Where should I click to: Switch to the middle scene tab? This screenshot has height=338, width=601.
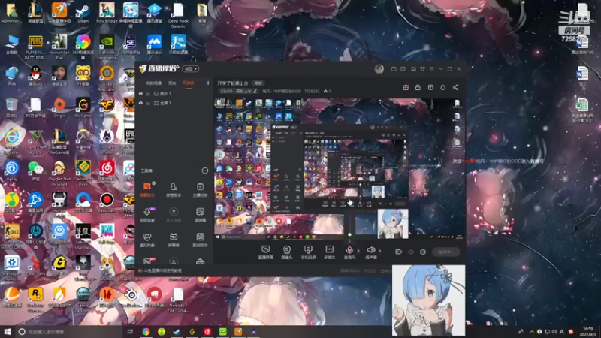172,83
